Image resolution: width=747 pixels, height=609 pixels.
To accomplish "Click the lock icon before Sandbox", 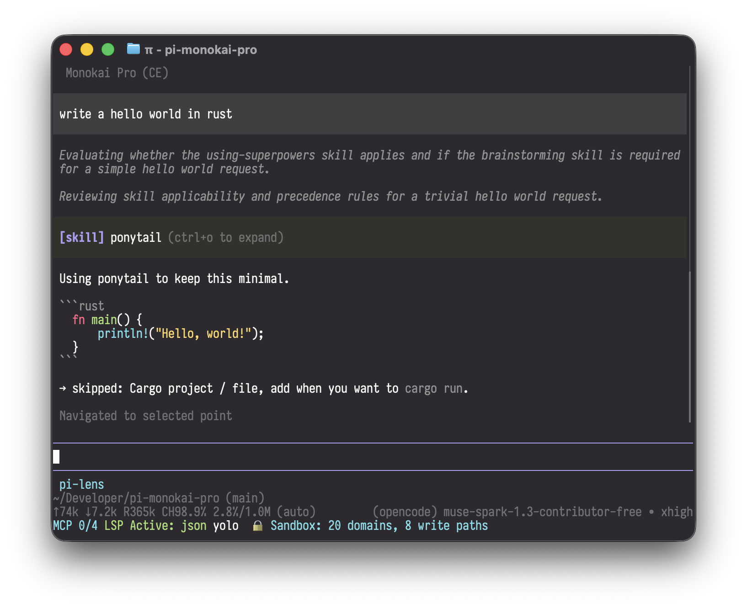I will click(x=258, y=526).
